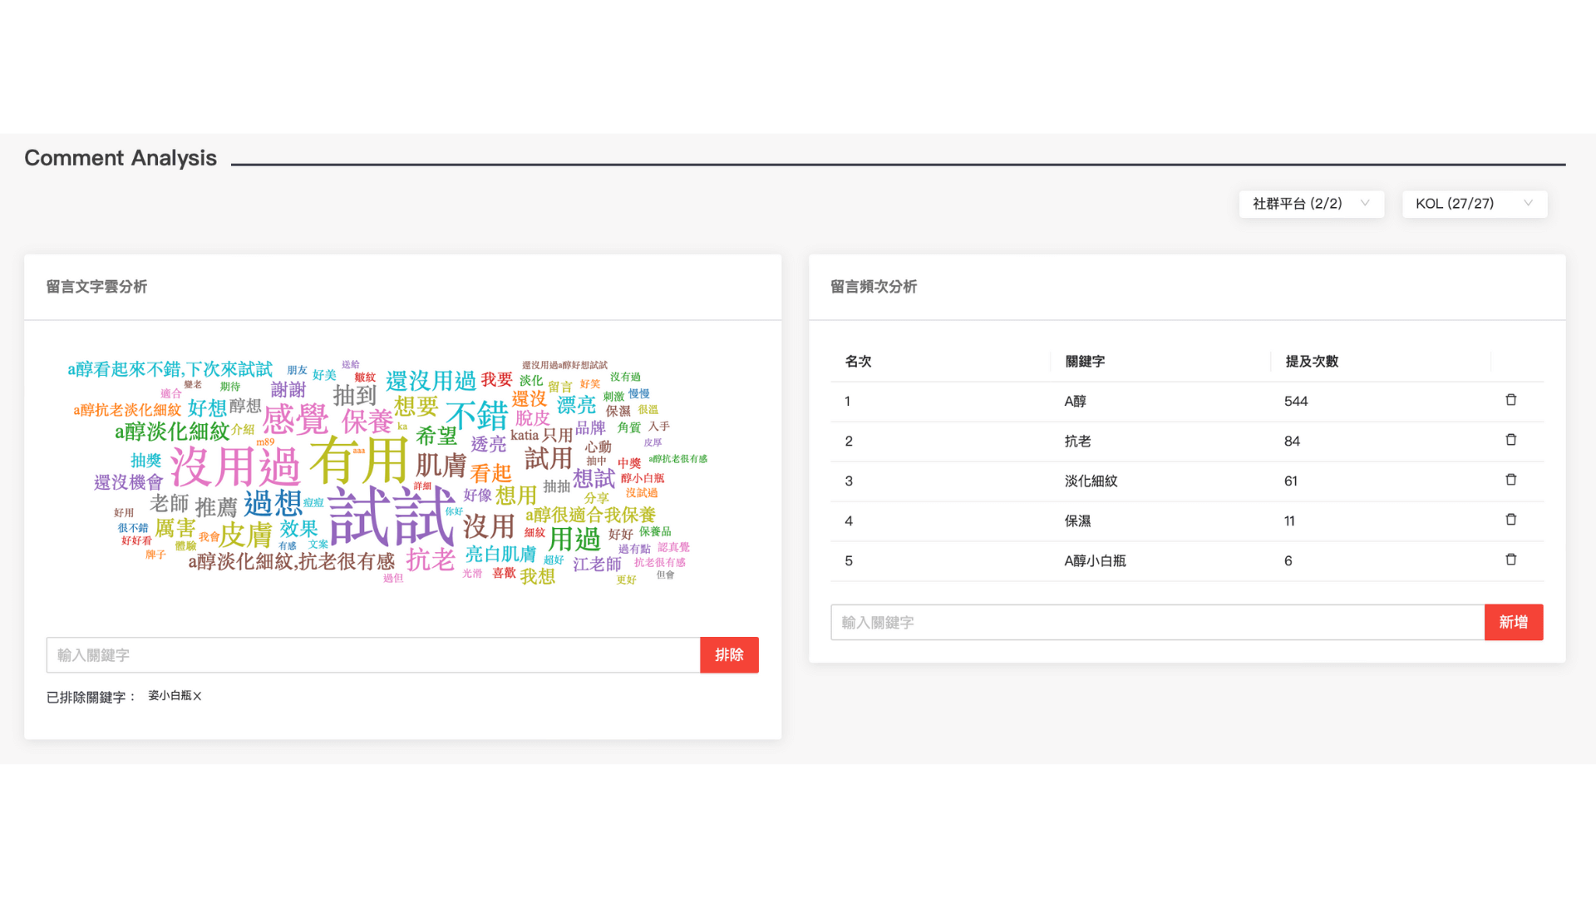Open the KOL (27/27) dropdown

click(1474, 204)
